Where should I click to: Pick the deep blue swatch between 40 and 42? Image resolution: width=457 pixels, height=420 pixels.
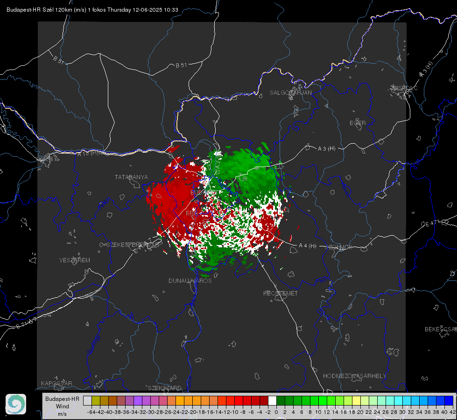click(x=449, y=400)
